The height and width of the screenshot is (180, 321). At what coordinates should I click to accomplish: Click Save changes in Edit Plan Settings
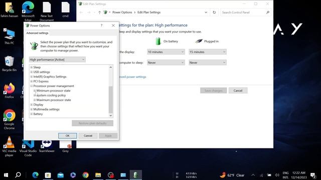[x=213, y=90]
